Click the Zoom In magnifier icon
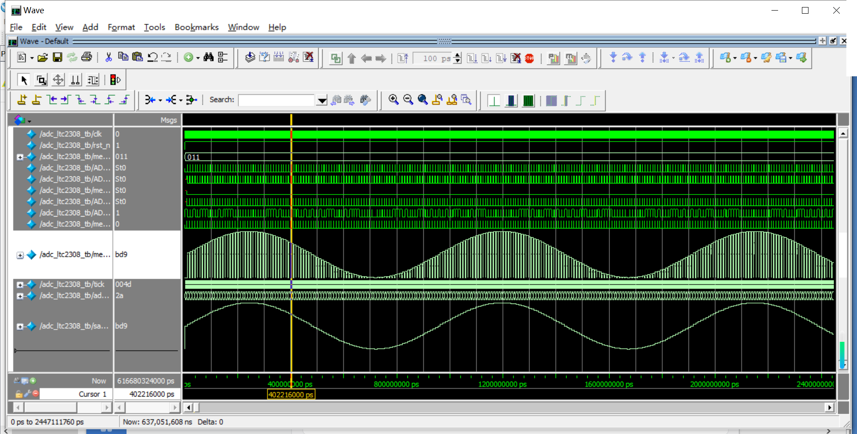 point(393,100)
